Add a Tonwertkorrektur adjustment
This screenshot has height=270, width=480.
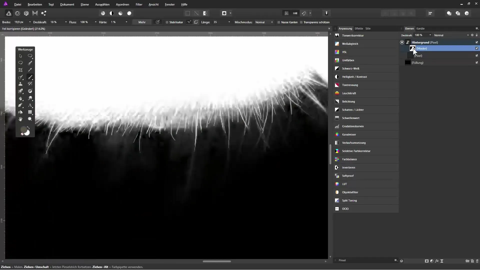coord(366,35)
